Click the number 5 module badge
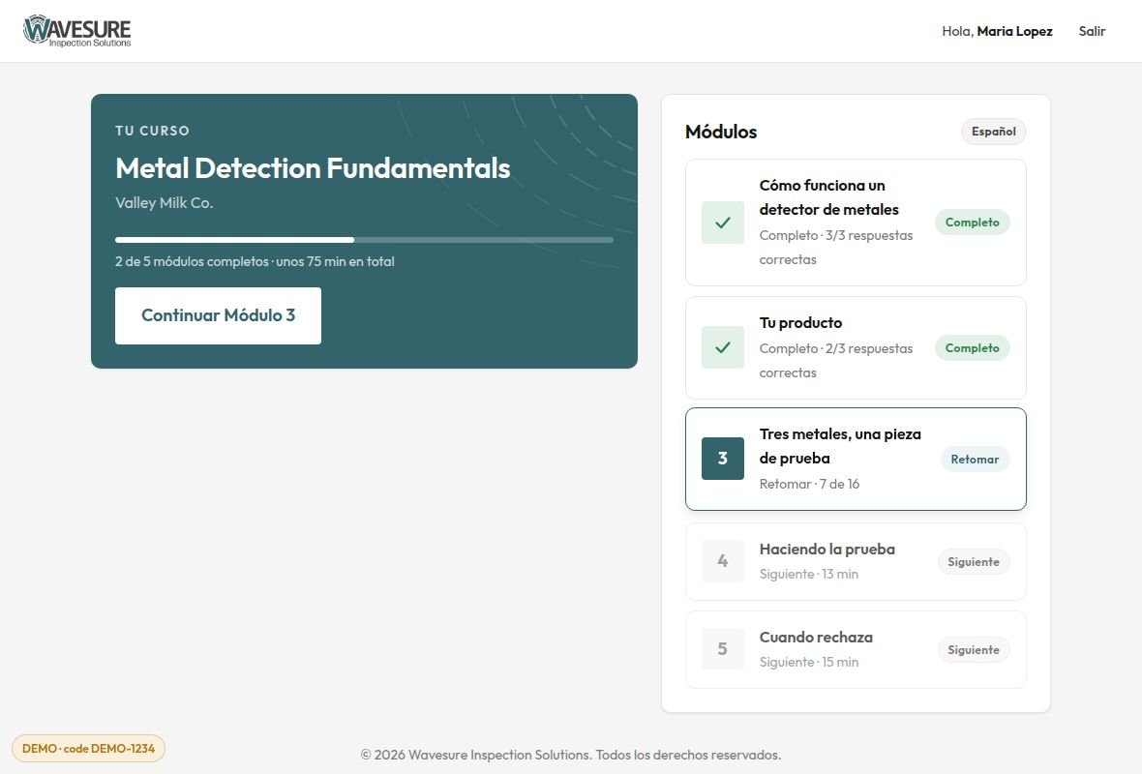 [x=723, y=649]
